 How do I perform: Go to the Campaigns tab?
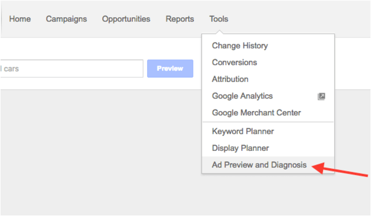(x=66, y=19)
